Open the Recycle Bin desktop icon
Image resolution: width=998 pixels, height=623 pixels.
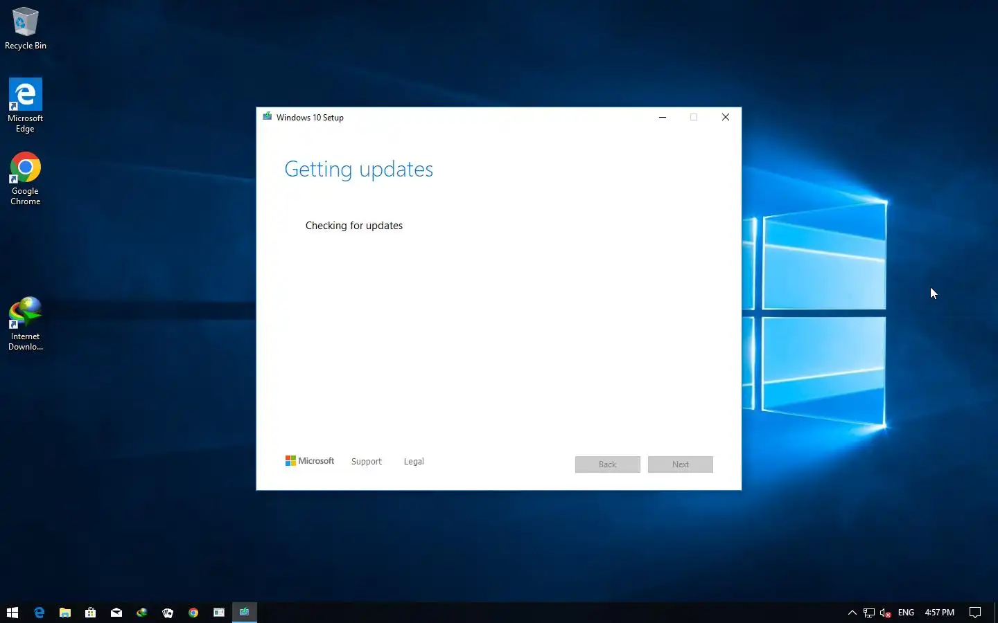click(26, 28)
